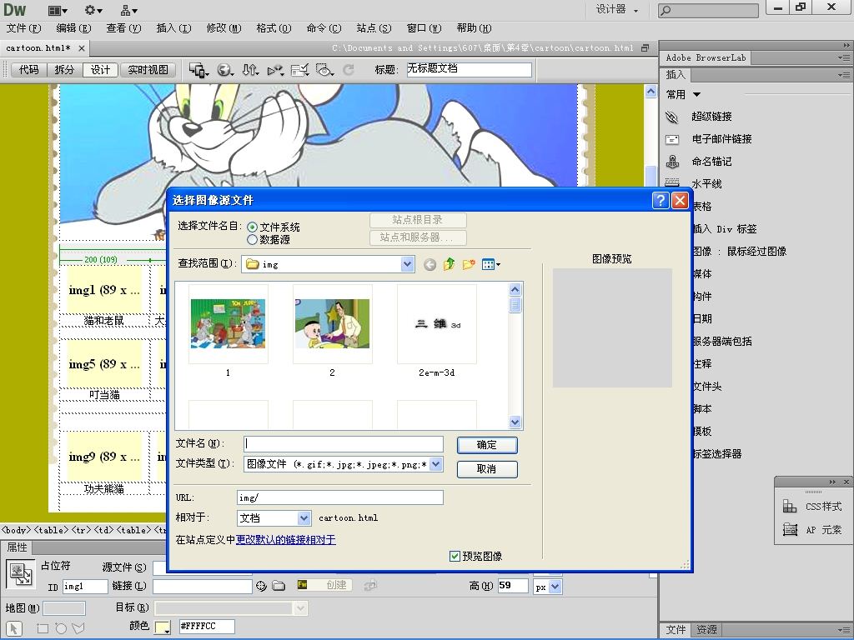This screenshot has width=854, height=640.
Task: Open the px unit dropdown next to height
Action: coord(555,587)
